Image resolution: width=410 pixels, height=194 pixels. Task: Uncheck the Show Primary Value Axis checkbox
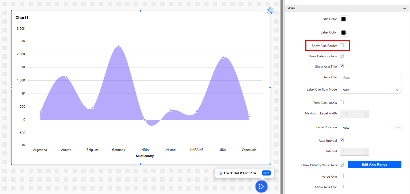(342, 165)
